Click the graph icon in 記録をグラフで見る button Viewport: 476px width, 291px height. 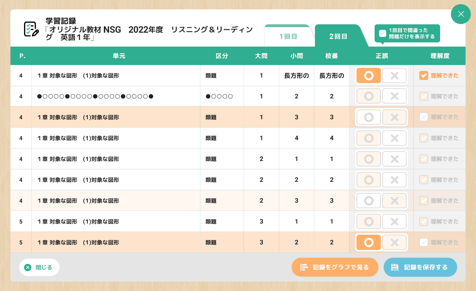[305, 267]
